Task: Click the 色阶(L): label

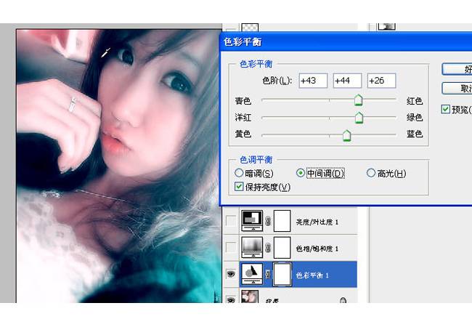Action: click(277, 81)
